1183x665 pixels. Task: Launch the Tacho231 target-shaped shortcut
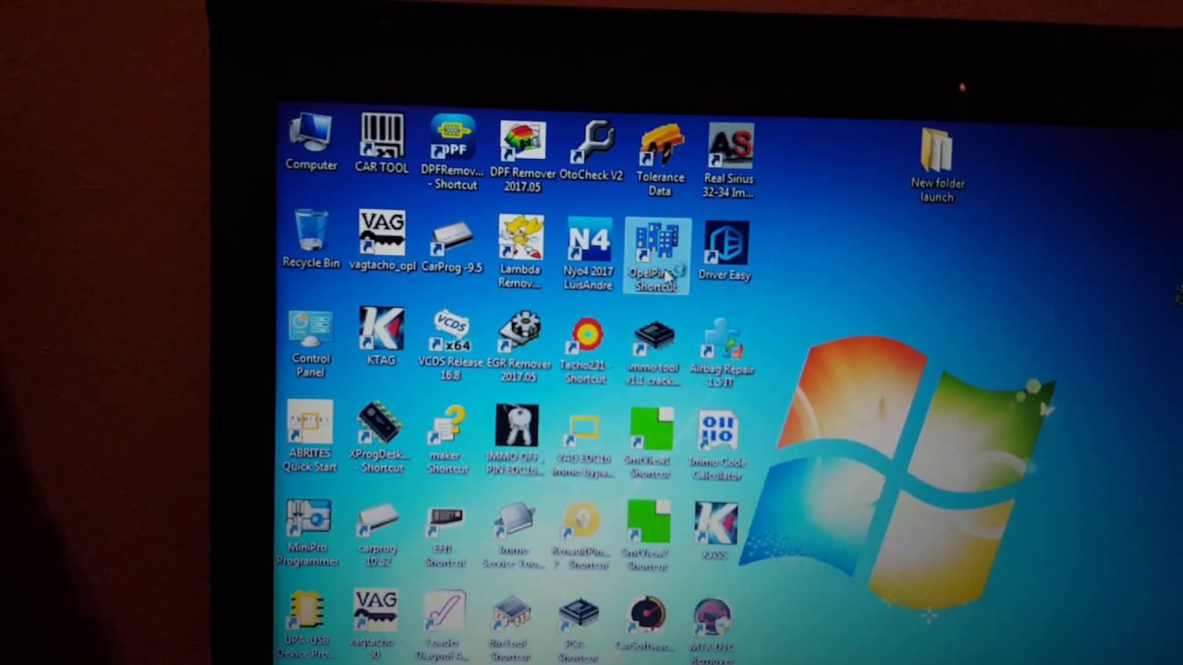586,352
